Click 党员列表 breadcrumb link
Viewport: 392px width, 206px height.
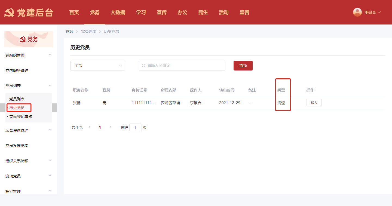[x=88, y=31]
